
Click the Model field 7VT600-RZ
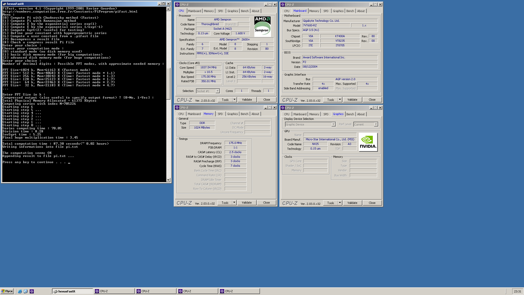pyautogui.click(x=326, y=26)
